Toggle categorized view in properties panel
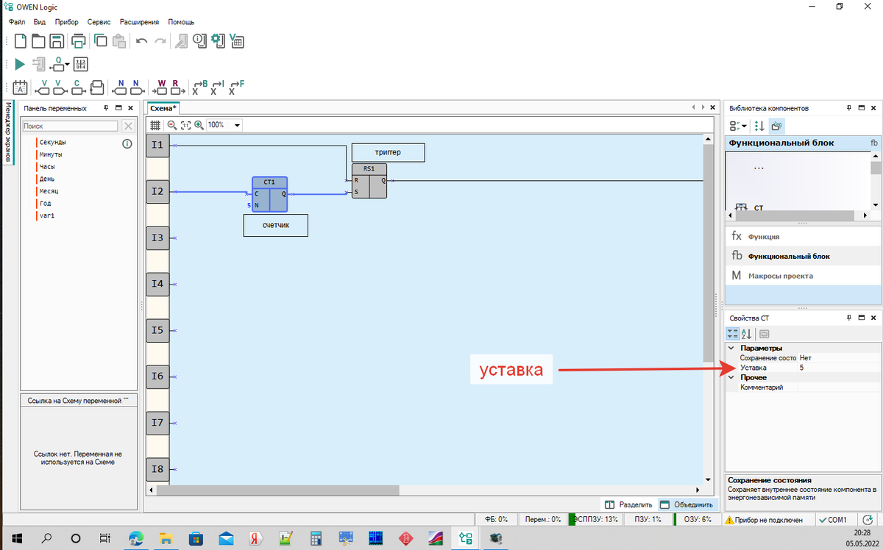Image resolution: width=883 pixels, height=550 pixels. [733, 334]
